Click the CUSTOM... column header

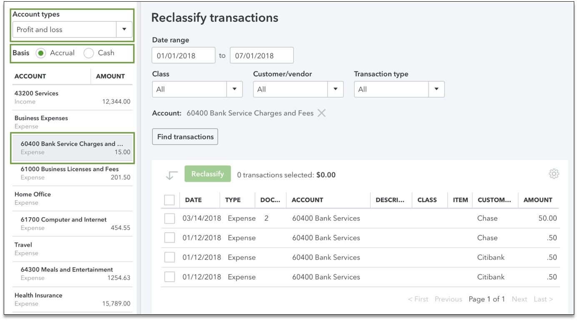(494, 200)
